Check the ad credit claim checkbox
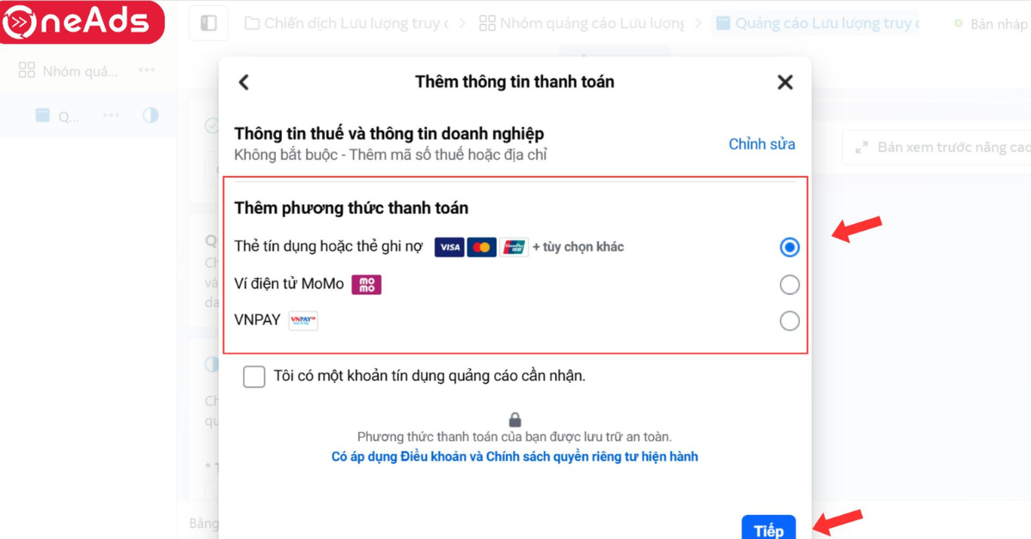 click(x=254, y=377)
